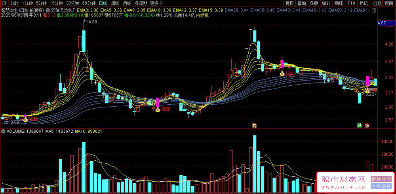The image size is (396, 194).
Task: Click the EMA3: 3.38 value
Action: (x=88, y=10)
